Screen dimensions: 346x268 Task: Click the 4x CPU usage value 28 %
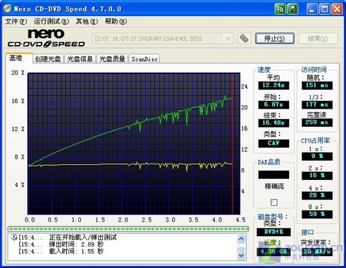317,195
